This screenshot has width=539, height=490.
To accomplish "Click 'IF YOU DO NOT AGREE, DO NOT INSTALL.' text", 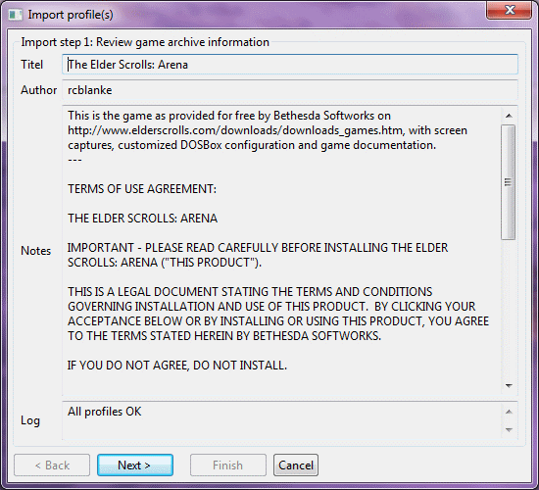I will [x=177, y=366].
